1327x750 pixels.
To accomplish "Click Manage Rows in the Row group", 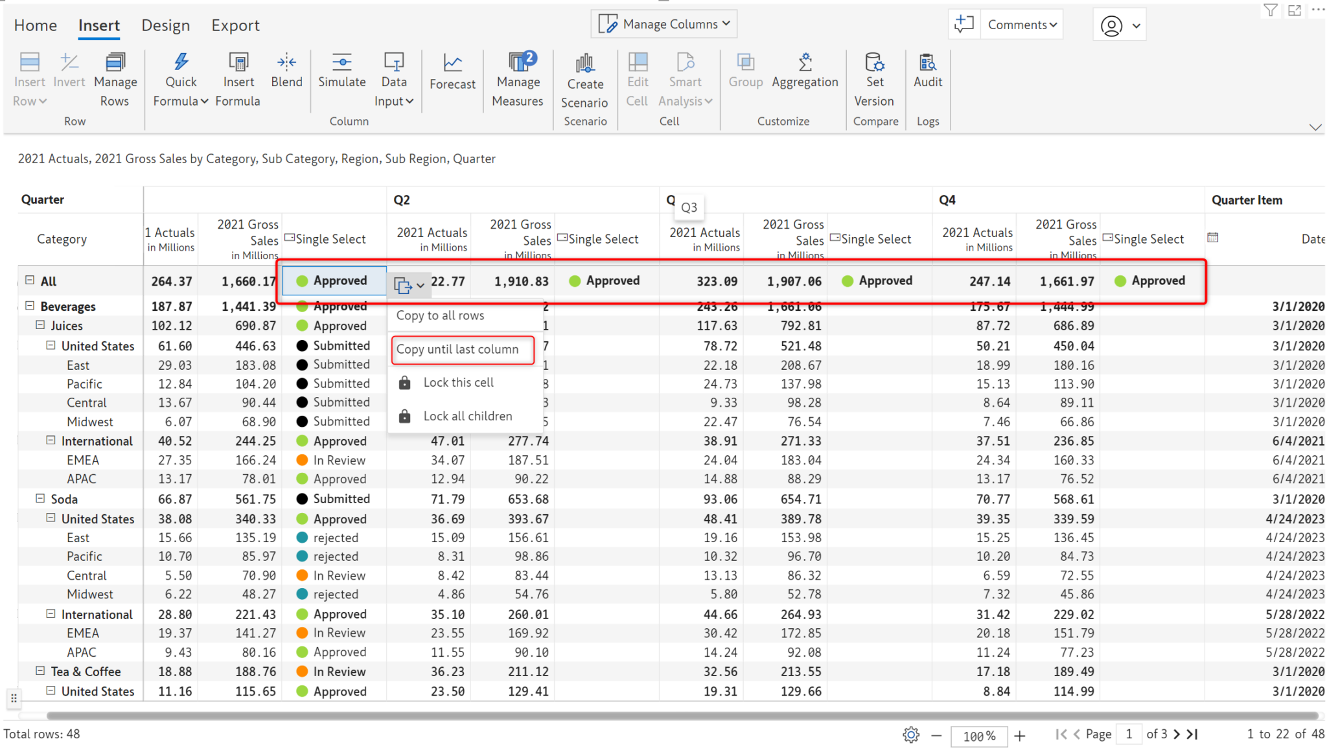I will click(x=115, y=78).
